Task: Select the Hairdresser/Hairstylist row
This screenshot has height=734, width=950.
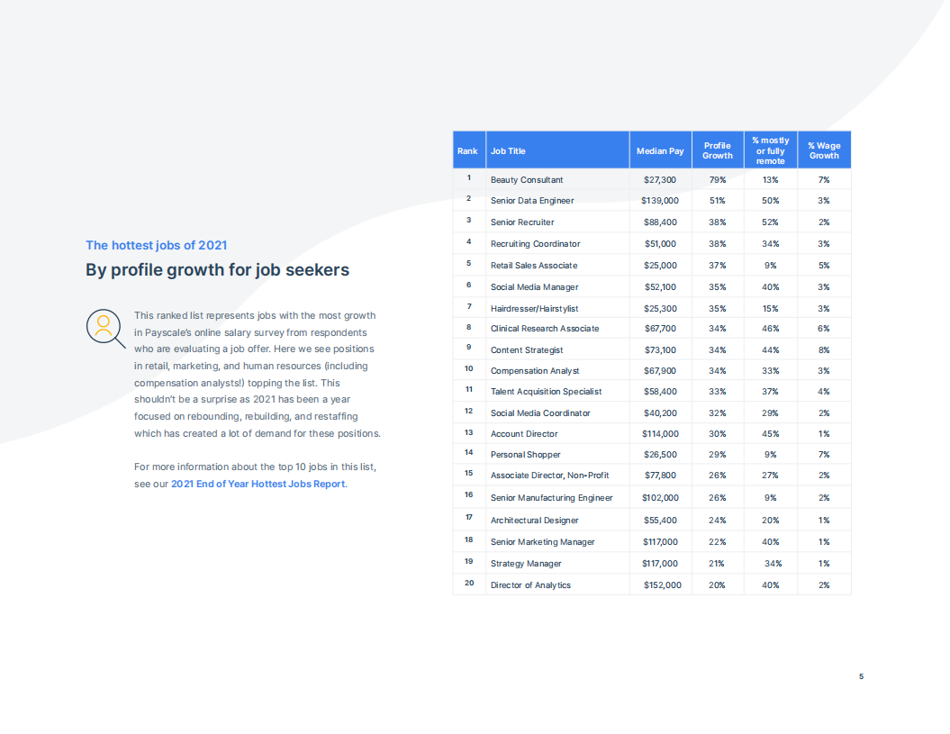Action: tap(534, 309)
